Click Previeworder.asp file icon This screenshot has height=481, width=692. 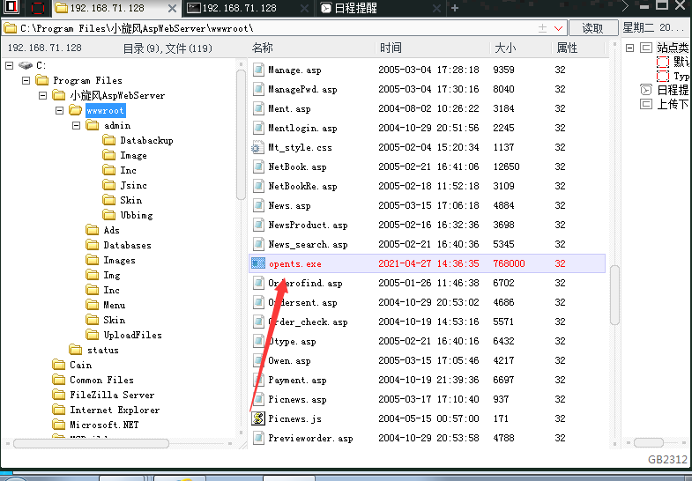(258, 438)
